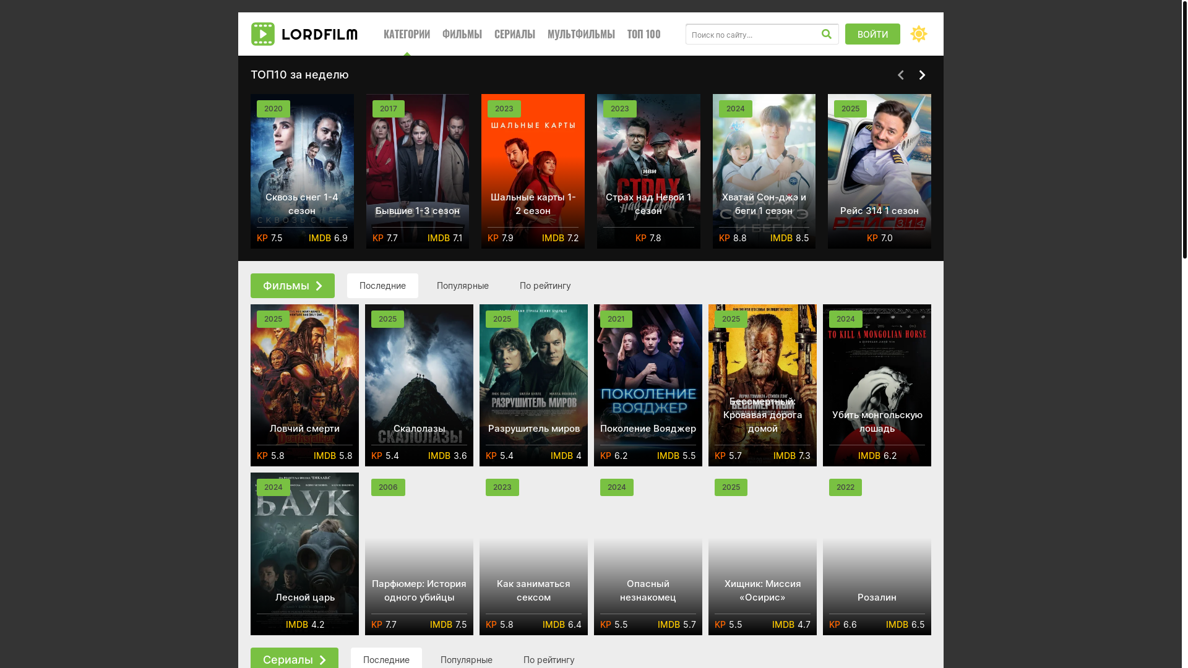Open Рейс 314 1 сезон poster

(x=879, y=171)
